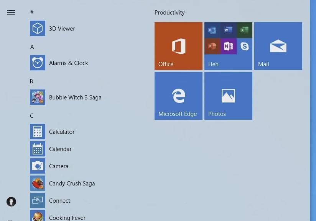Image resolution: width=316 pixels, height=221 pixels.
Task: Open Bubble Witch 3 Saga game icon
Action: [x=38, y=97]
